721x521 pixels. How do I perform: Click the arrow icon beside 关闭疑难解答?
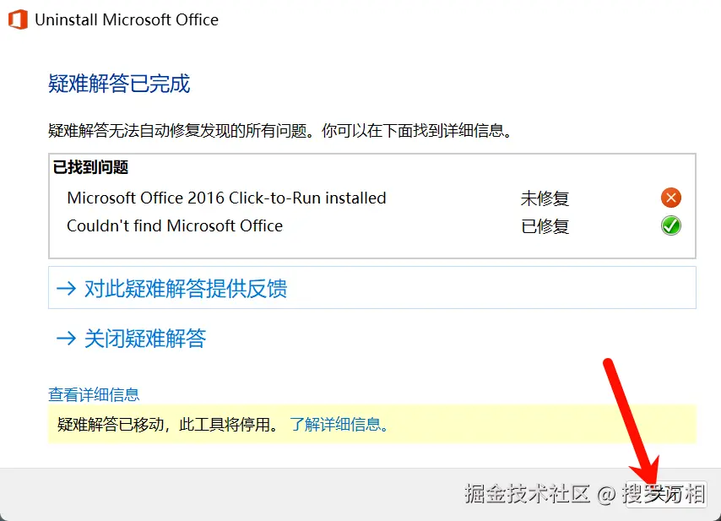point(66,339)
